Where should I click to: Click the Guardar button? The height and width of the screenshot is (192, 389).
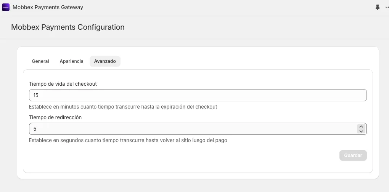tap(353, 155)
